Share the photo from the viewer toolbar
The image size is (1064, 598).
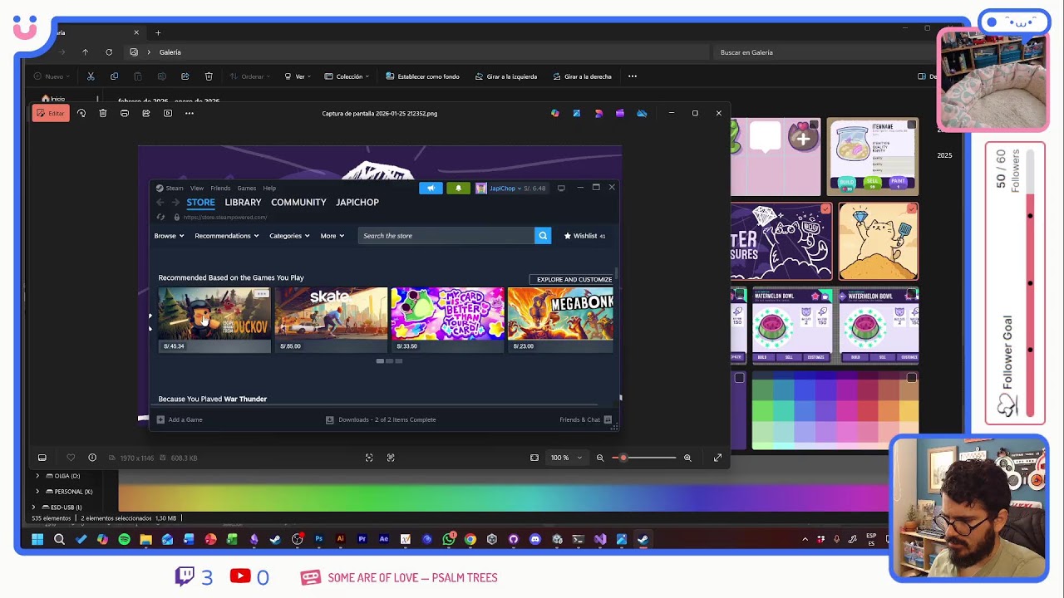[x=146, y=113]
